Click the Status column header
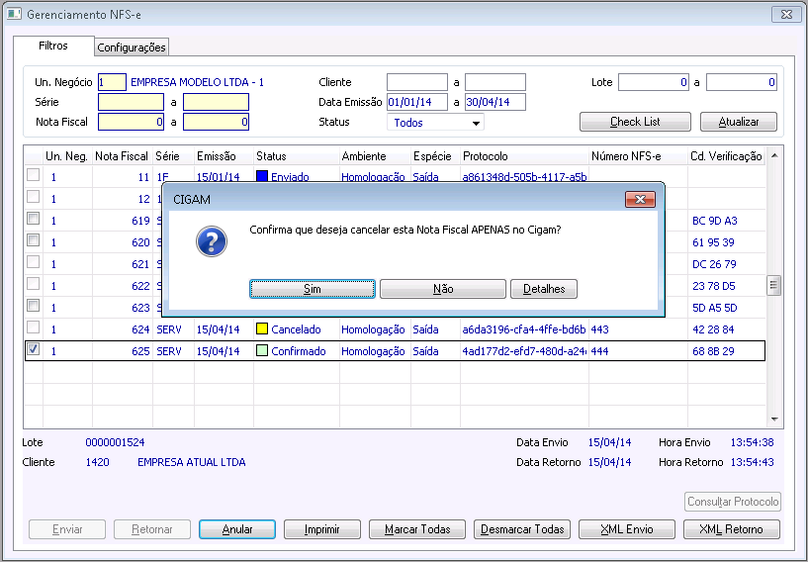Viewport: 808px width, 562px height. coord(297,156)
